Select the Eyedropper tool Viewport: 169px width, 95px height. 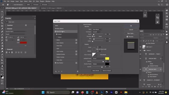(2, 29)
